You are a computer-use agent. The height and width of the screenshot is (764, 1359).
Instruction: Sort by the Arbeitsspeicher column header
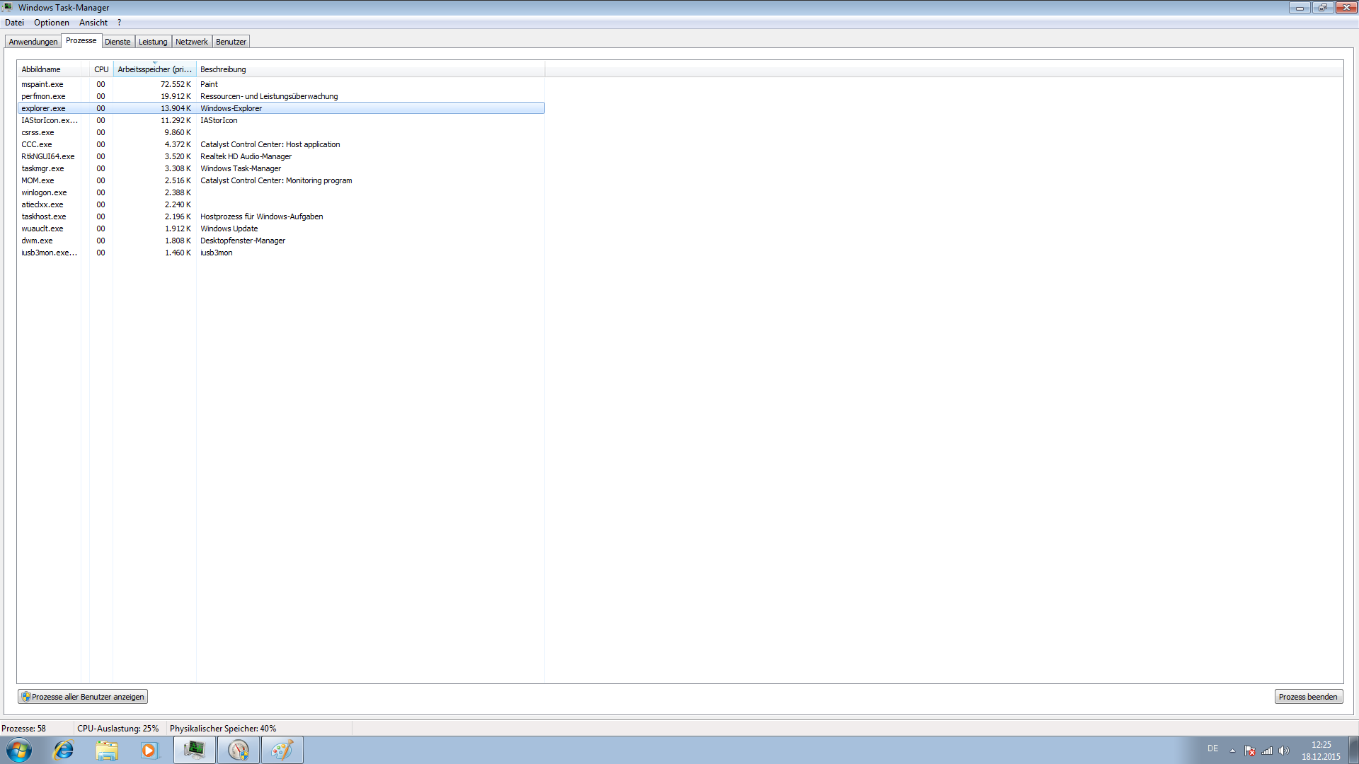[x=154, y=69]
